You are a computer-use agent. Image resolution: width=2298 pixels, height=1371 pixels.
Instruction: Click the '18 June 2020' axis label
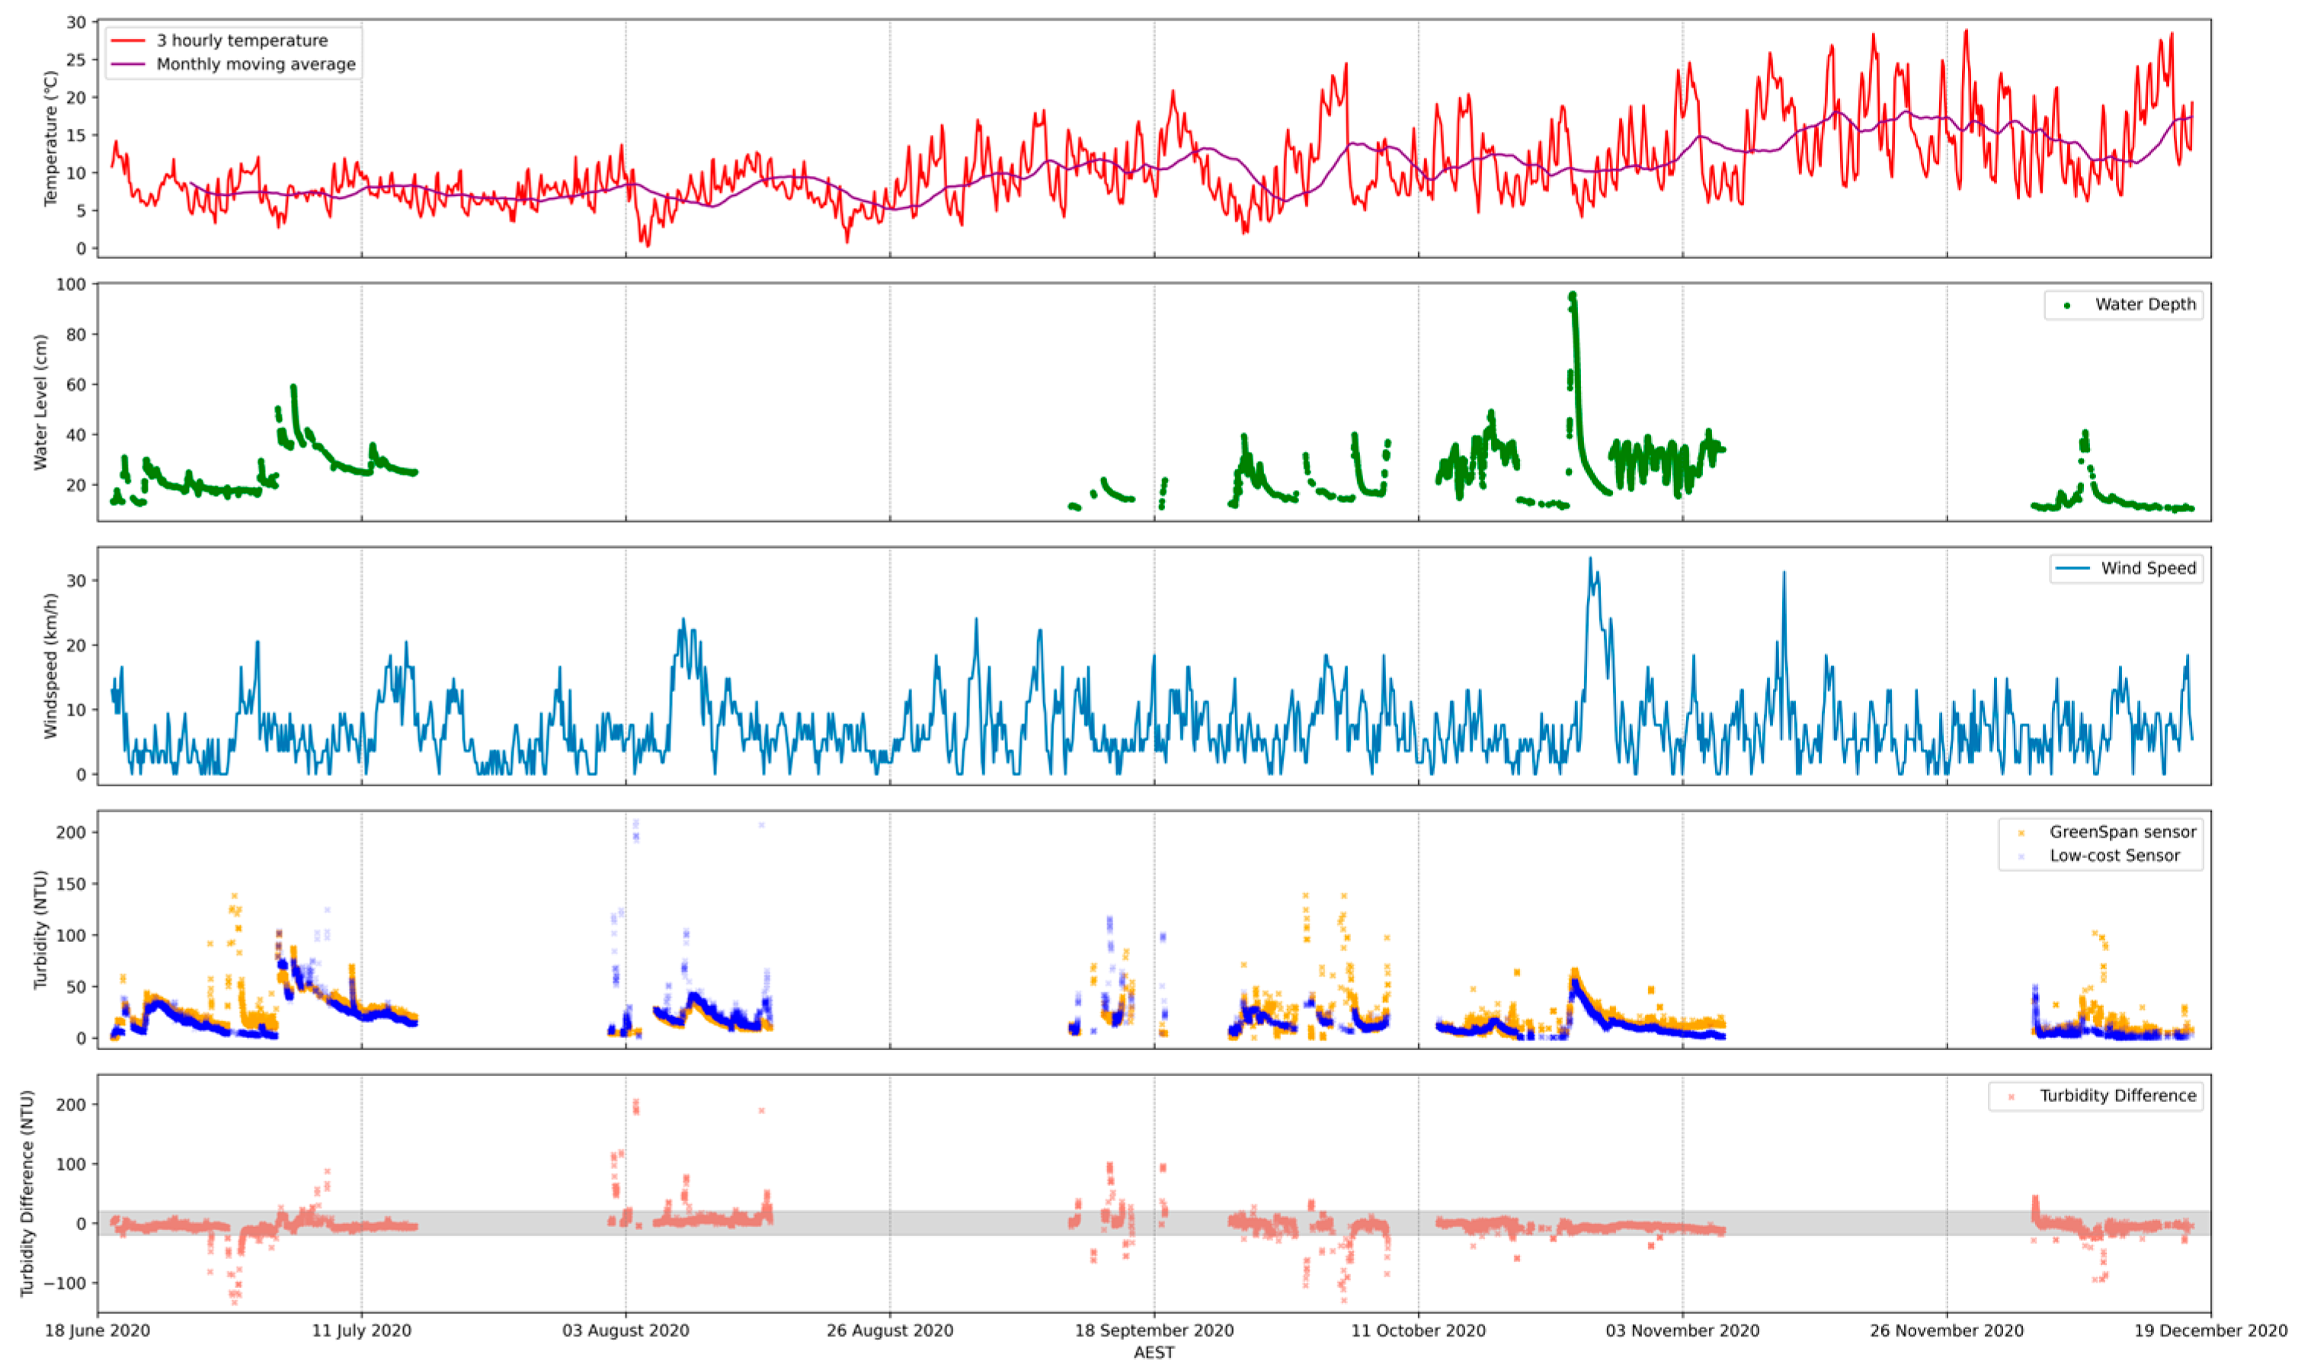pos(97,1331)
